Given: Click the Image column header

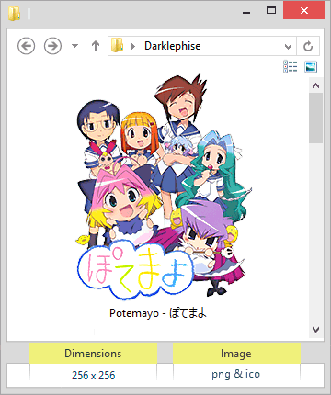Looking at the screenshot, I should (236, 354).
